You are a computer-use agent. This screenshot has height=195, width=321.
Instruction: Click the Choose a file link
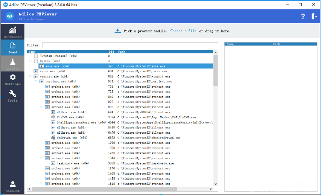point(183,31)
